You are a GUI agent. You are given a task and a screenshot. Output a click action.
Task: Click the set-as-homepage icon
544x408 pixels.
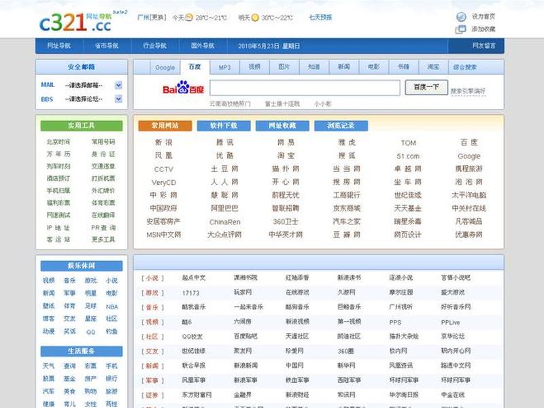point(461,16)
